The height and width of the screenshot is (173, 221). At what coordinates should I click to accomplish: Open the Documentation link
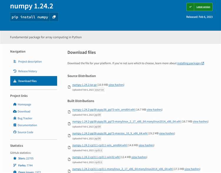click(27, 125)
